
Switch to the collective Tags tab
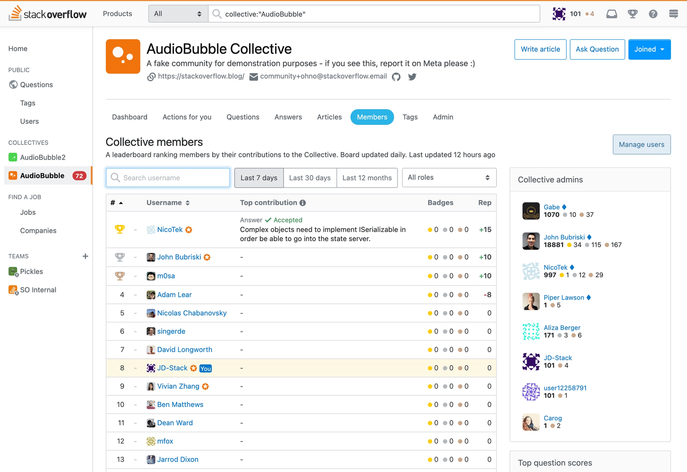point(410,117)
